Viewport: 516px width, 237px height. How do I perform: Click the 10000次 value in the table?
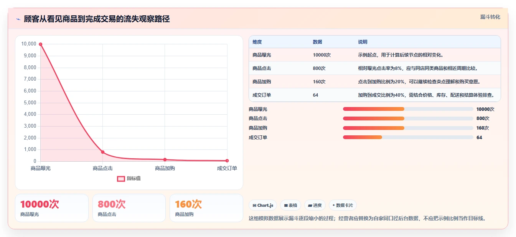pos(322,55)
